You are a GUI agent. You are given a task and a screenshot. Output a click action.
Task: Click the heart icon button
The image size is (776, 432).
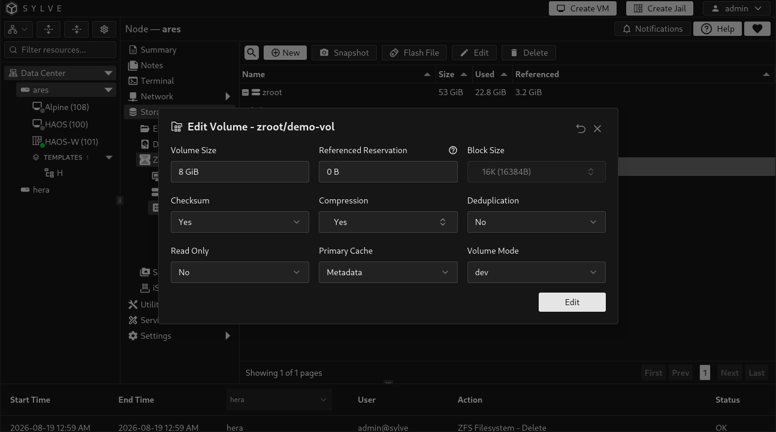[757, 29]
